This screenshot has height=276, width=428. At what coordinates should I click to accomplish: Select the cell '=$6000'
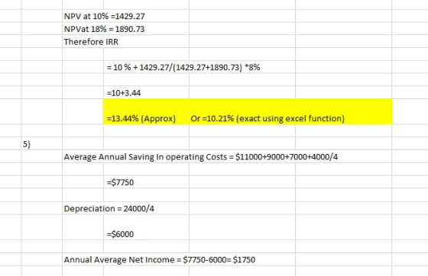[x=120, y=234]
